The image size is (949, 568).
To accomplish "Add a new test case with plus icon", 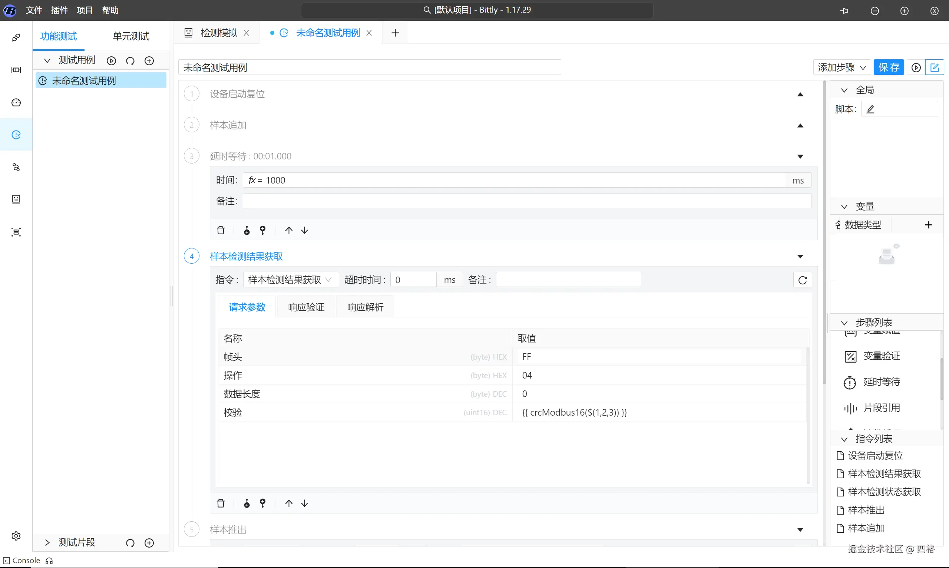I will pos(149,60).
